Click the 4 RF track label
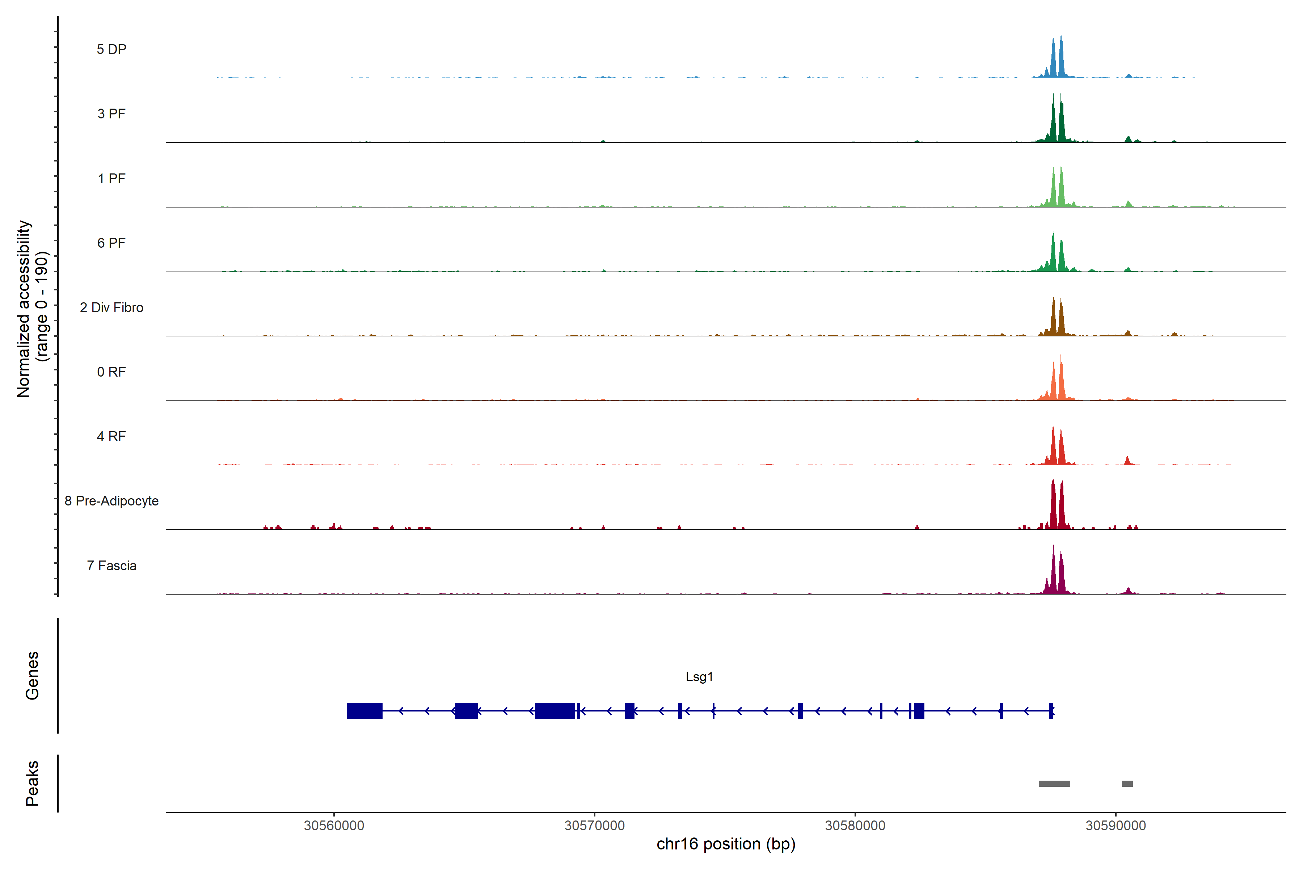The width and height of the screenshot is (1303, 869). (111, 436)
